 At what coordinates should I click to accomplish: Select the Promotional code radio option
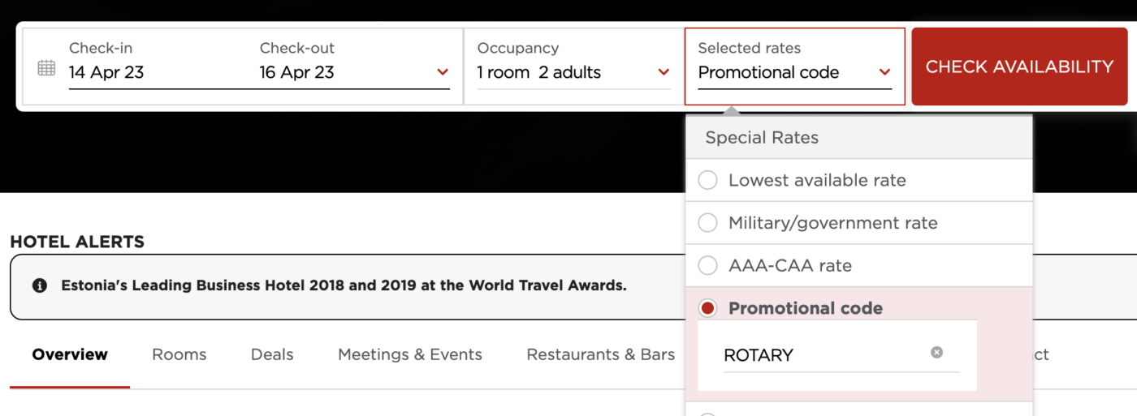[707, 308]
